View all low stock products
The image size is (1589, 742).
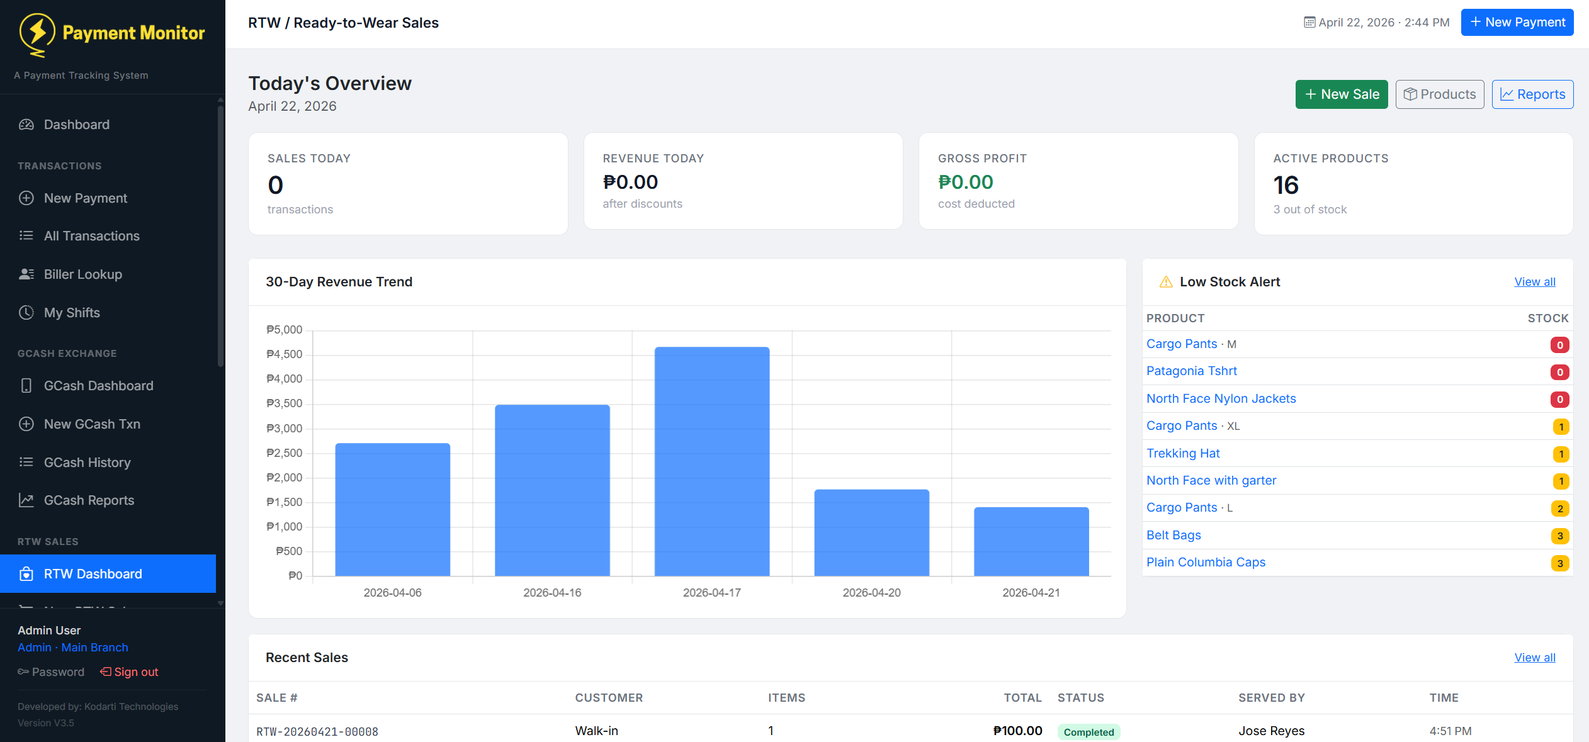point(1534,281)
